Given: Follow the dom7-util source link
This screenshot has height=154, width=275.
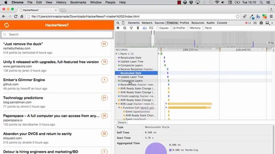Looking at the screenshot, I should tap(148, 108).
